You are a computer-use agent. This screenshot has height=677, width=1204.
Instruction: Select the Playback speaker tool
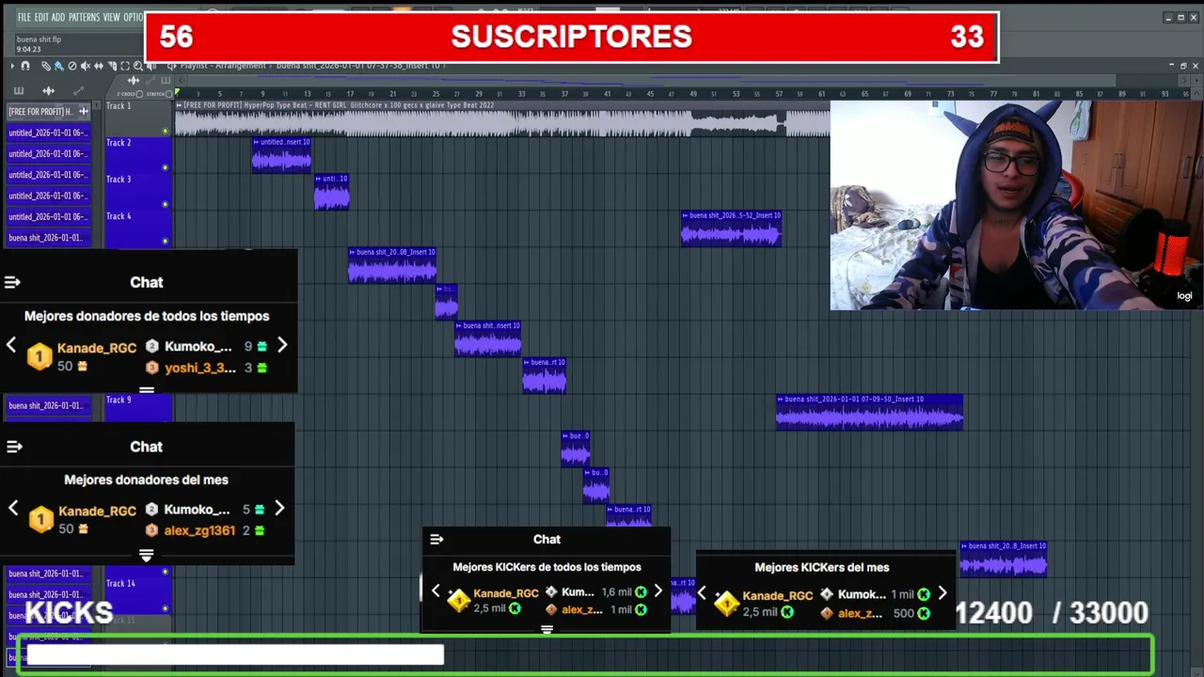click(150, 66)
